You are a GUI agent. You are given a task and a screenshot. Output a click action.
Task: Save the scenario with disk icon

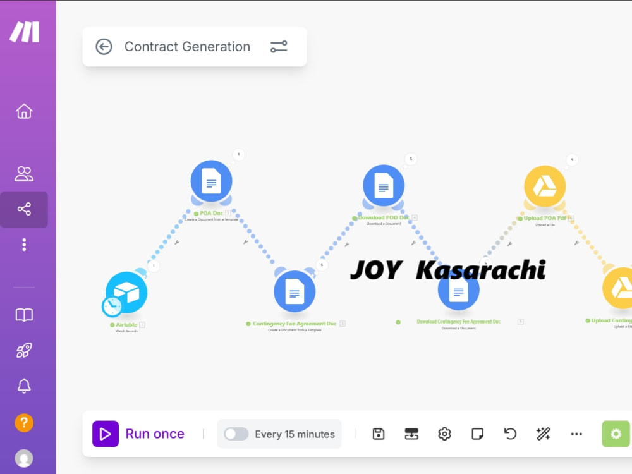pyautogui.click(x=379, y=434)
